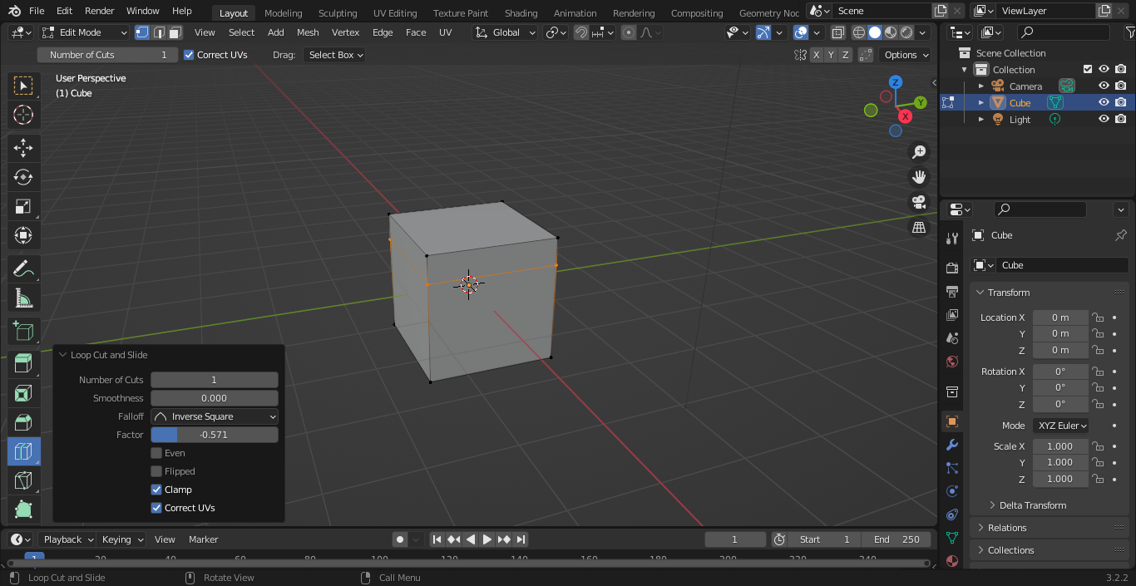The width and height of the screenshot is (1136, 586).
Task: Expand the Relations panel
Action: [x=1007, y=528]
